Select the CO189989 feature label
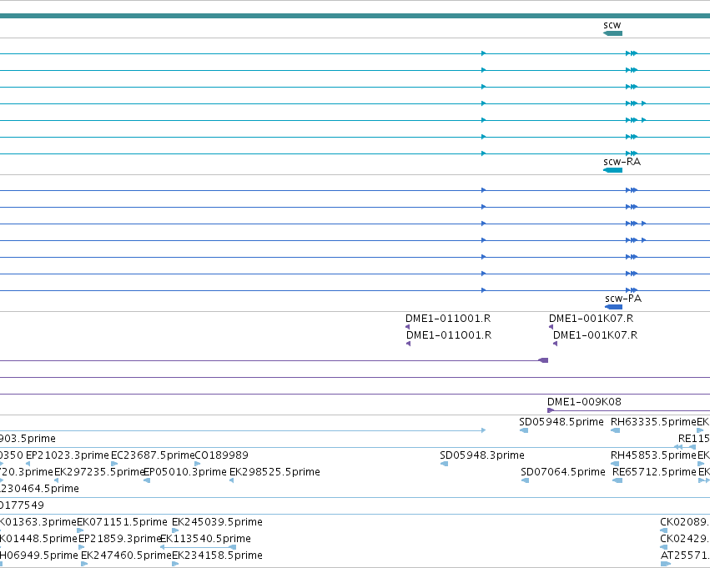710x568 pixels. coord(221,455)
